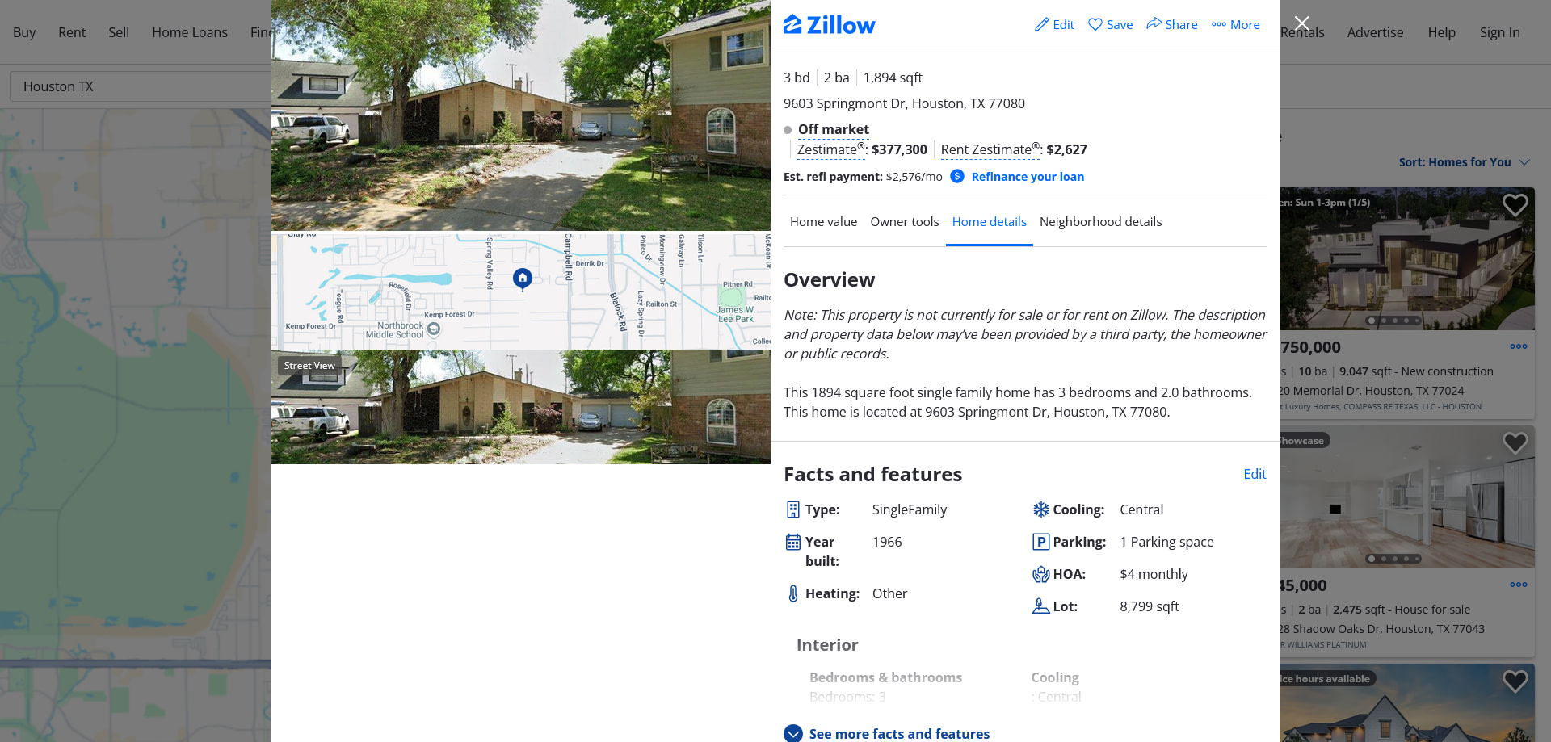The image size is (1551, 742).
Task: Click the Houston TX search field
Action: pyautogui.click(x=141, y=86)
